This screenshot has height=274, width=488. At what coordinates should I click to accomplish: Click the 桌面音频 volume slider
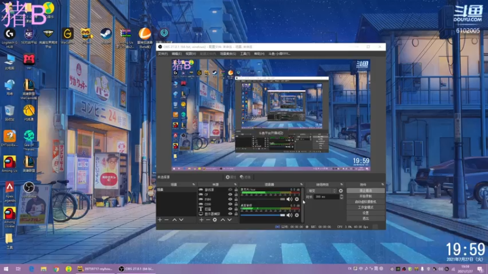coord(263,215)
